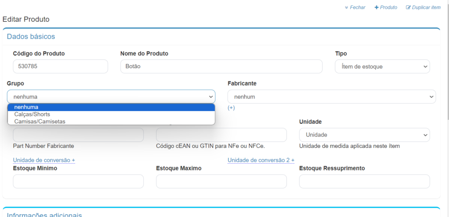449x217 pixels.
Task: Select 'nenhuma' in the Grupo list
Action: tap(111, 107)
